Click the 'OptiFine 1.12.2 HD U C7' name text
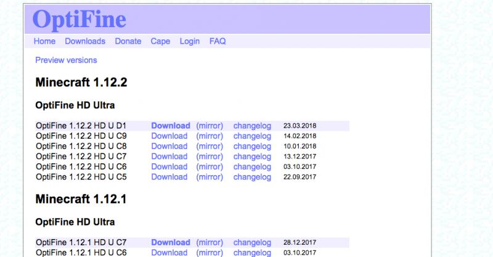The image size is (493, 257). (81, 157)
